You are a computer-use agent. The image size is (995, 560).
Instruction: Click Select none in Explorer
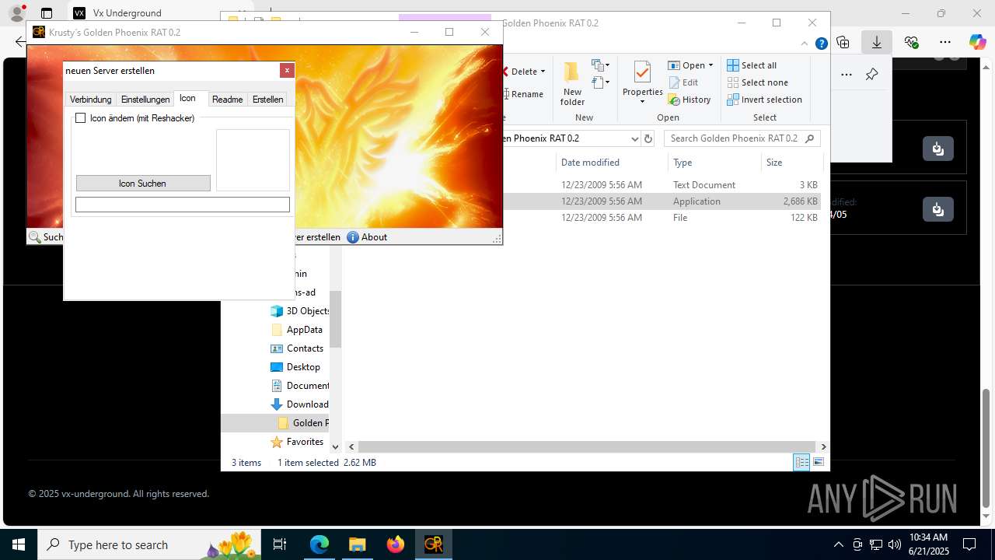[x=757, y=82]
